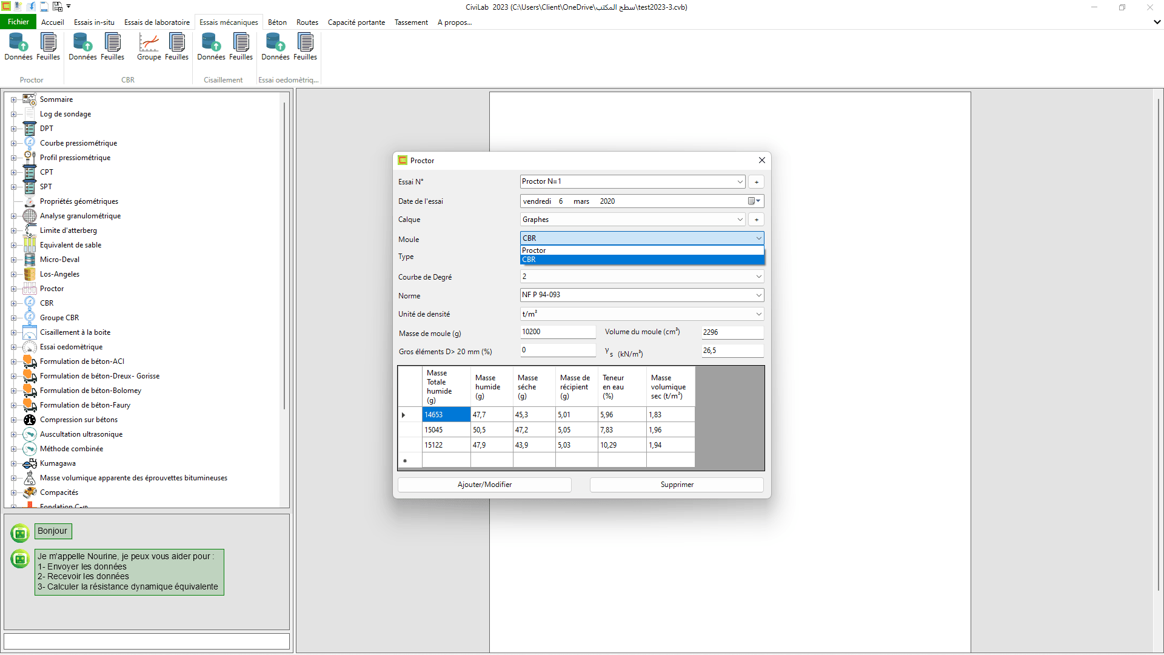The width and height of the screenshot is (1164, 655).
Task: Expand the Sommaire tree node
Action: [13, 99]
